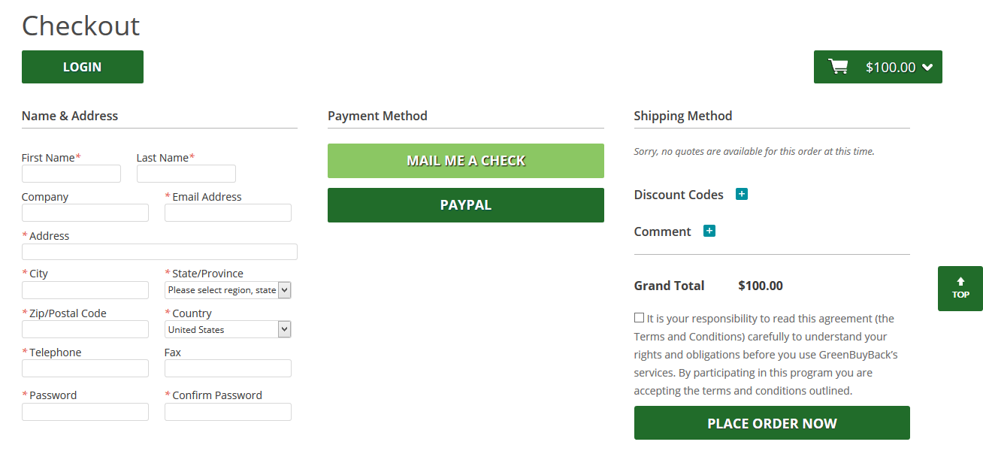Focus the Zip/Postal Code field
The image size is (983, 469).
[x=85, y=329]
